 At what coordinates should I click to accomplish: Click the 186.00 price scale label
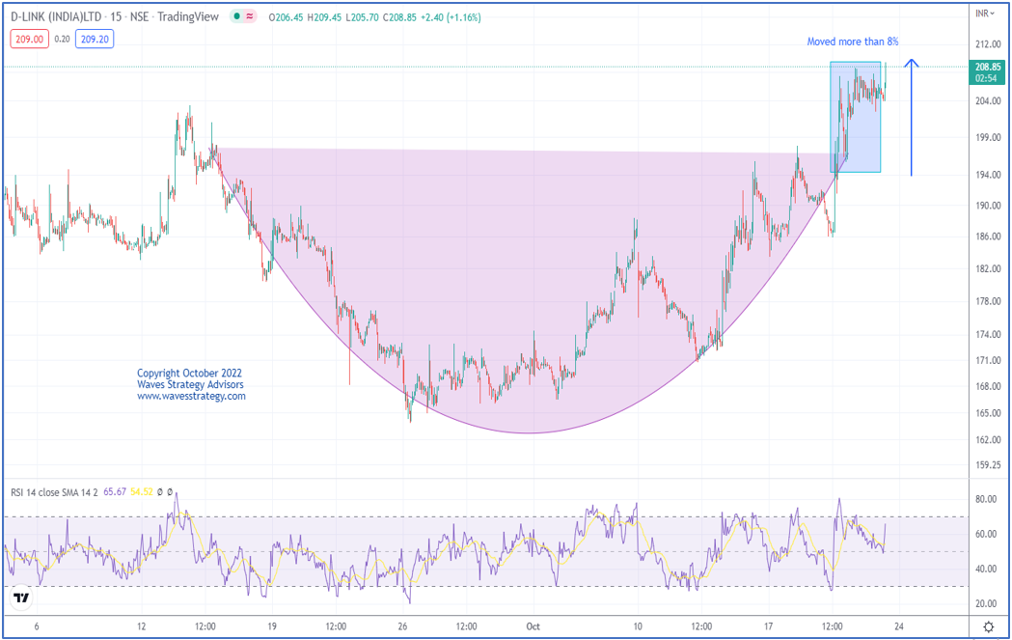click(988, 237)
